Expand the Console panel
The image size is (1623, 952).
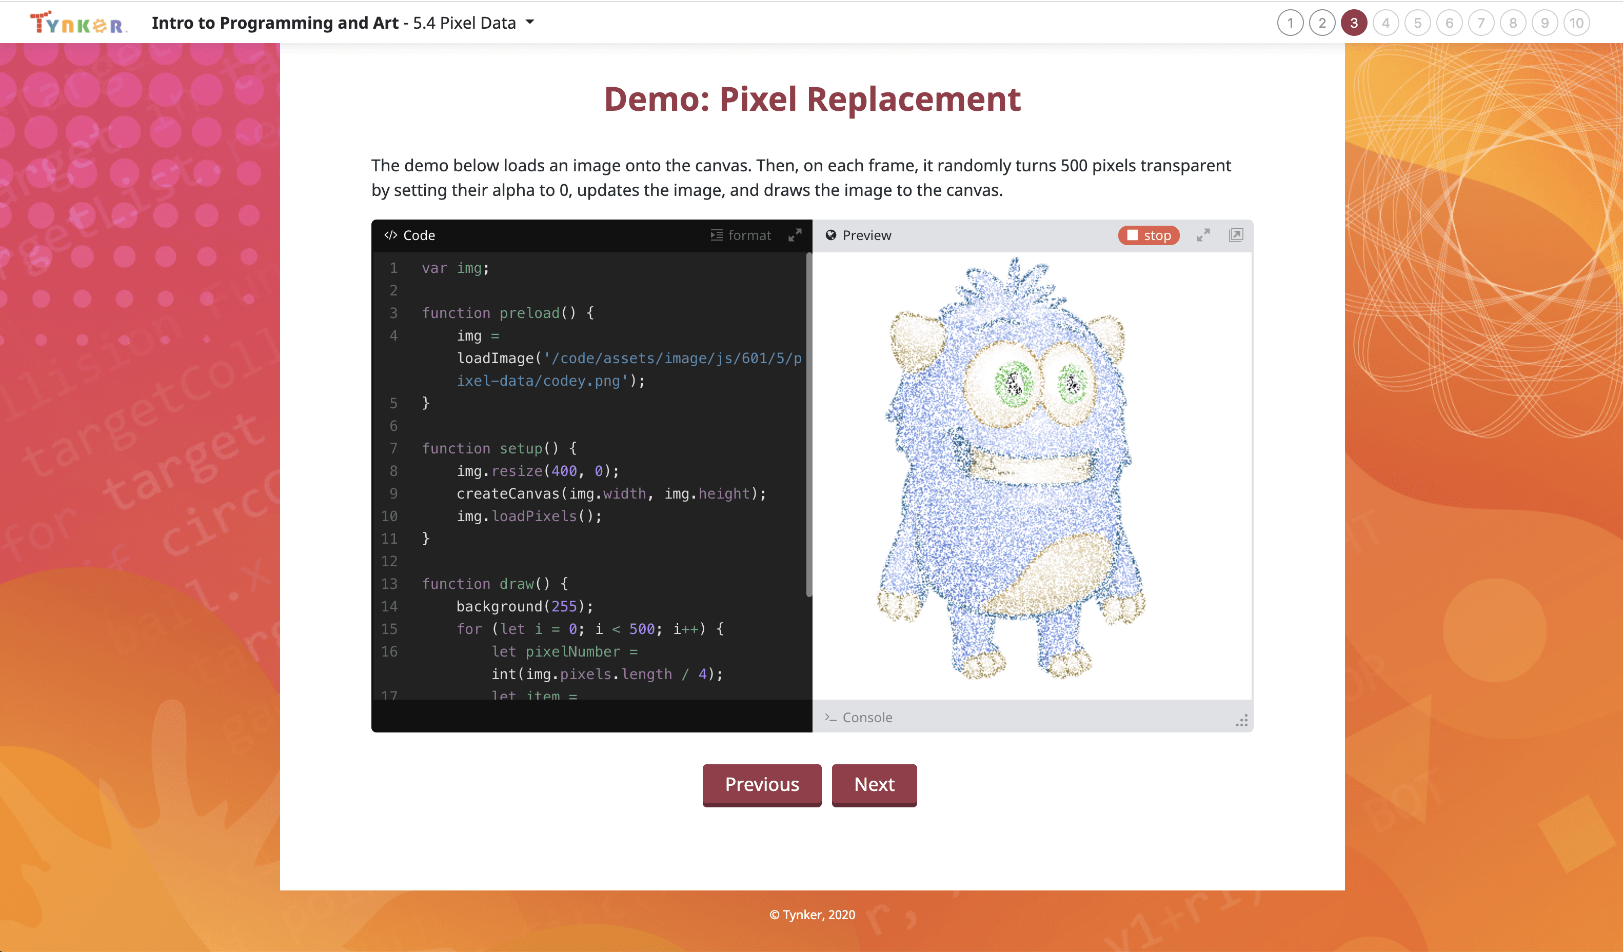coord(867,717)
